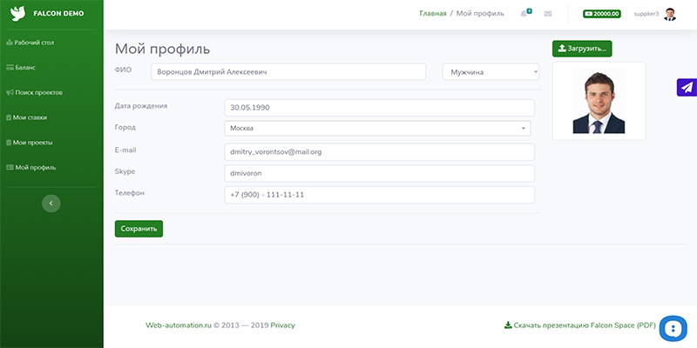Click the user avatar in header
The height and width of the screenshot is (348, 697).
(670, 14)
